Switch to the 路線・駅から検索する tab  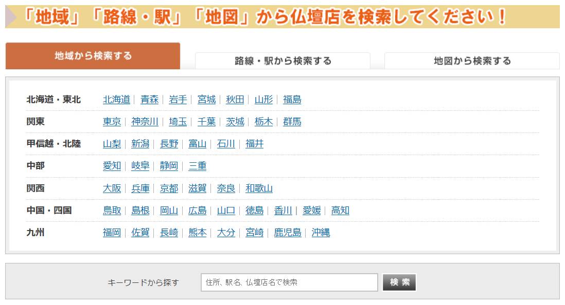tap(282, 61)
